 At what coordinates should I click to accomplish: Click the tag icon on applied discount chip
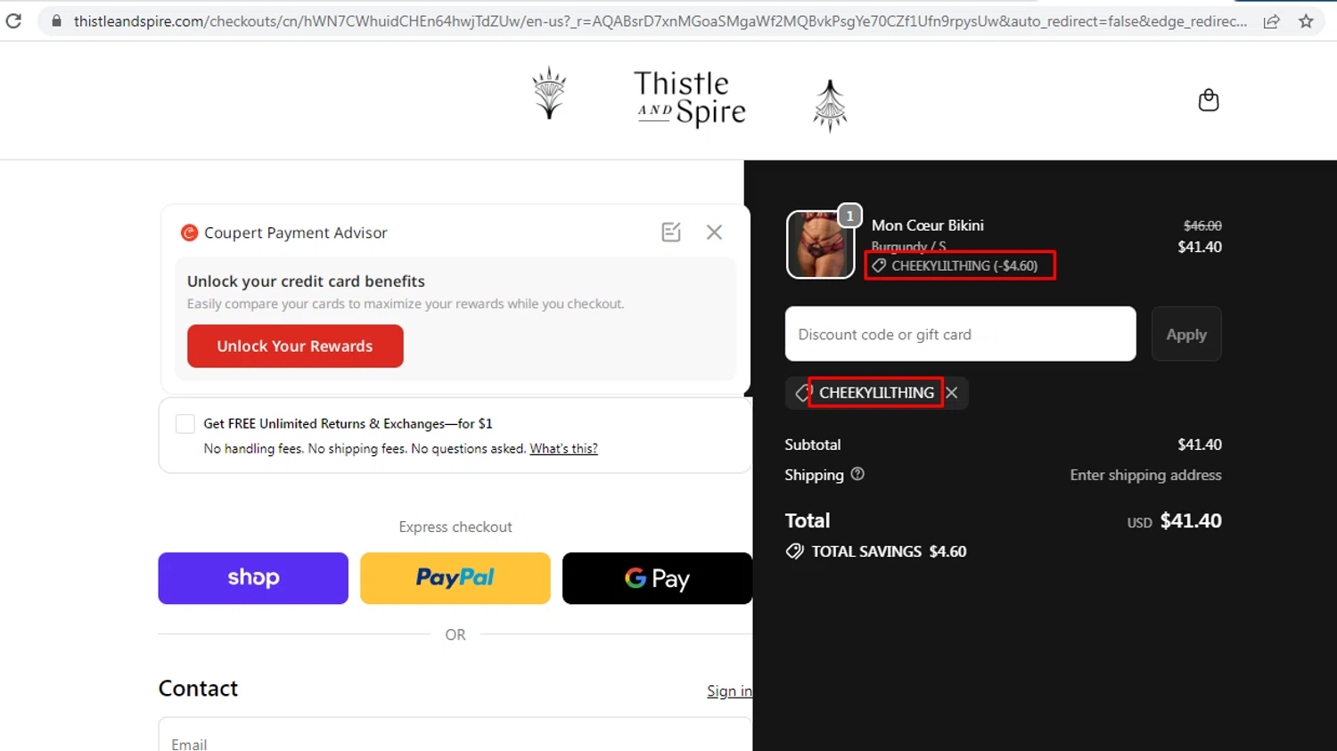tap(803, 393)
